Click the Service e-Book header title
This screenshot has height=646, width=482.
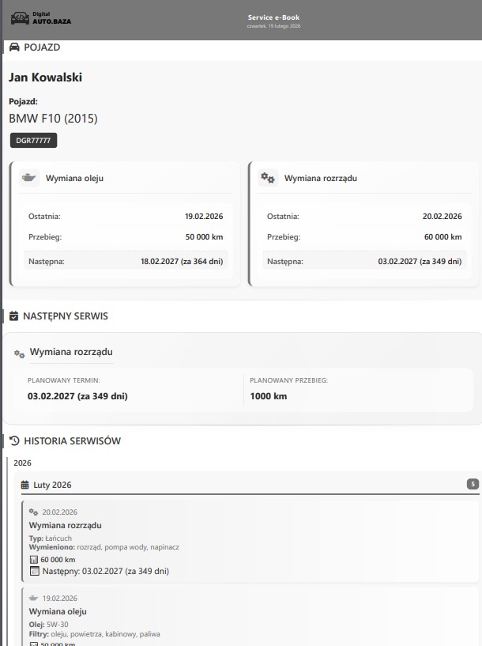click(x=273, y=17)
